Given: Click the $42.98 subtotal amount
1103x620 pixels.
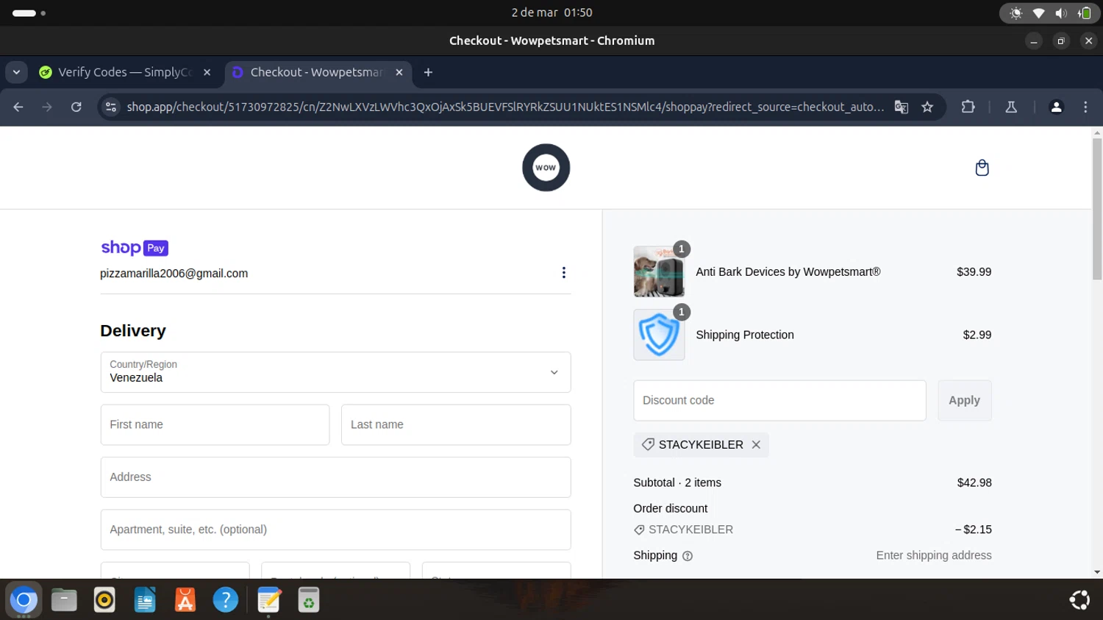Looking at the screenshot, I should tap(974, 483).
